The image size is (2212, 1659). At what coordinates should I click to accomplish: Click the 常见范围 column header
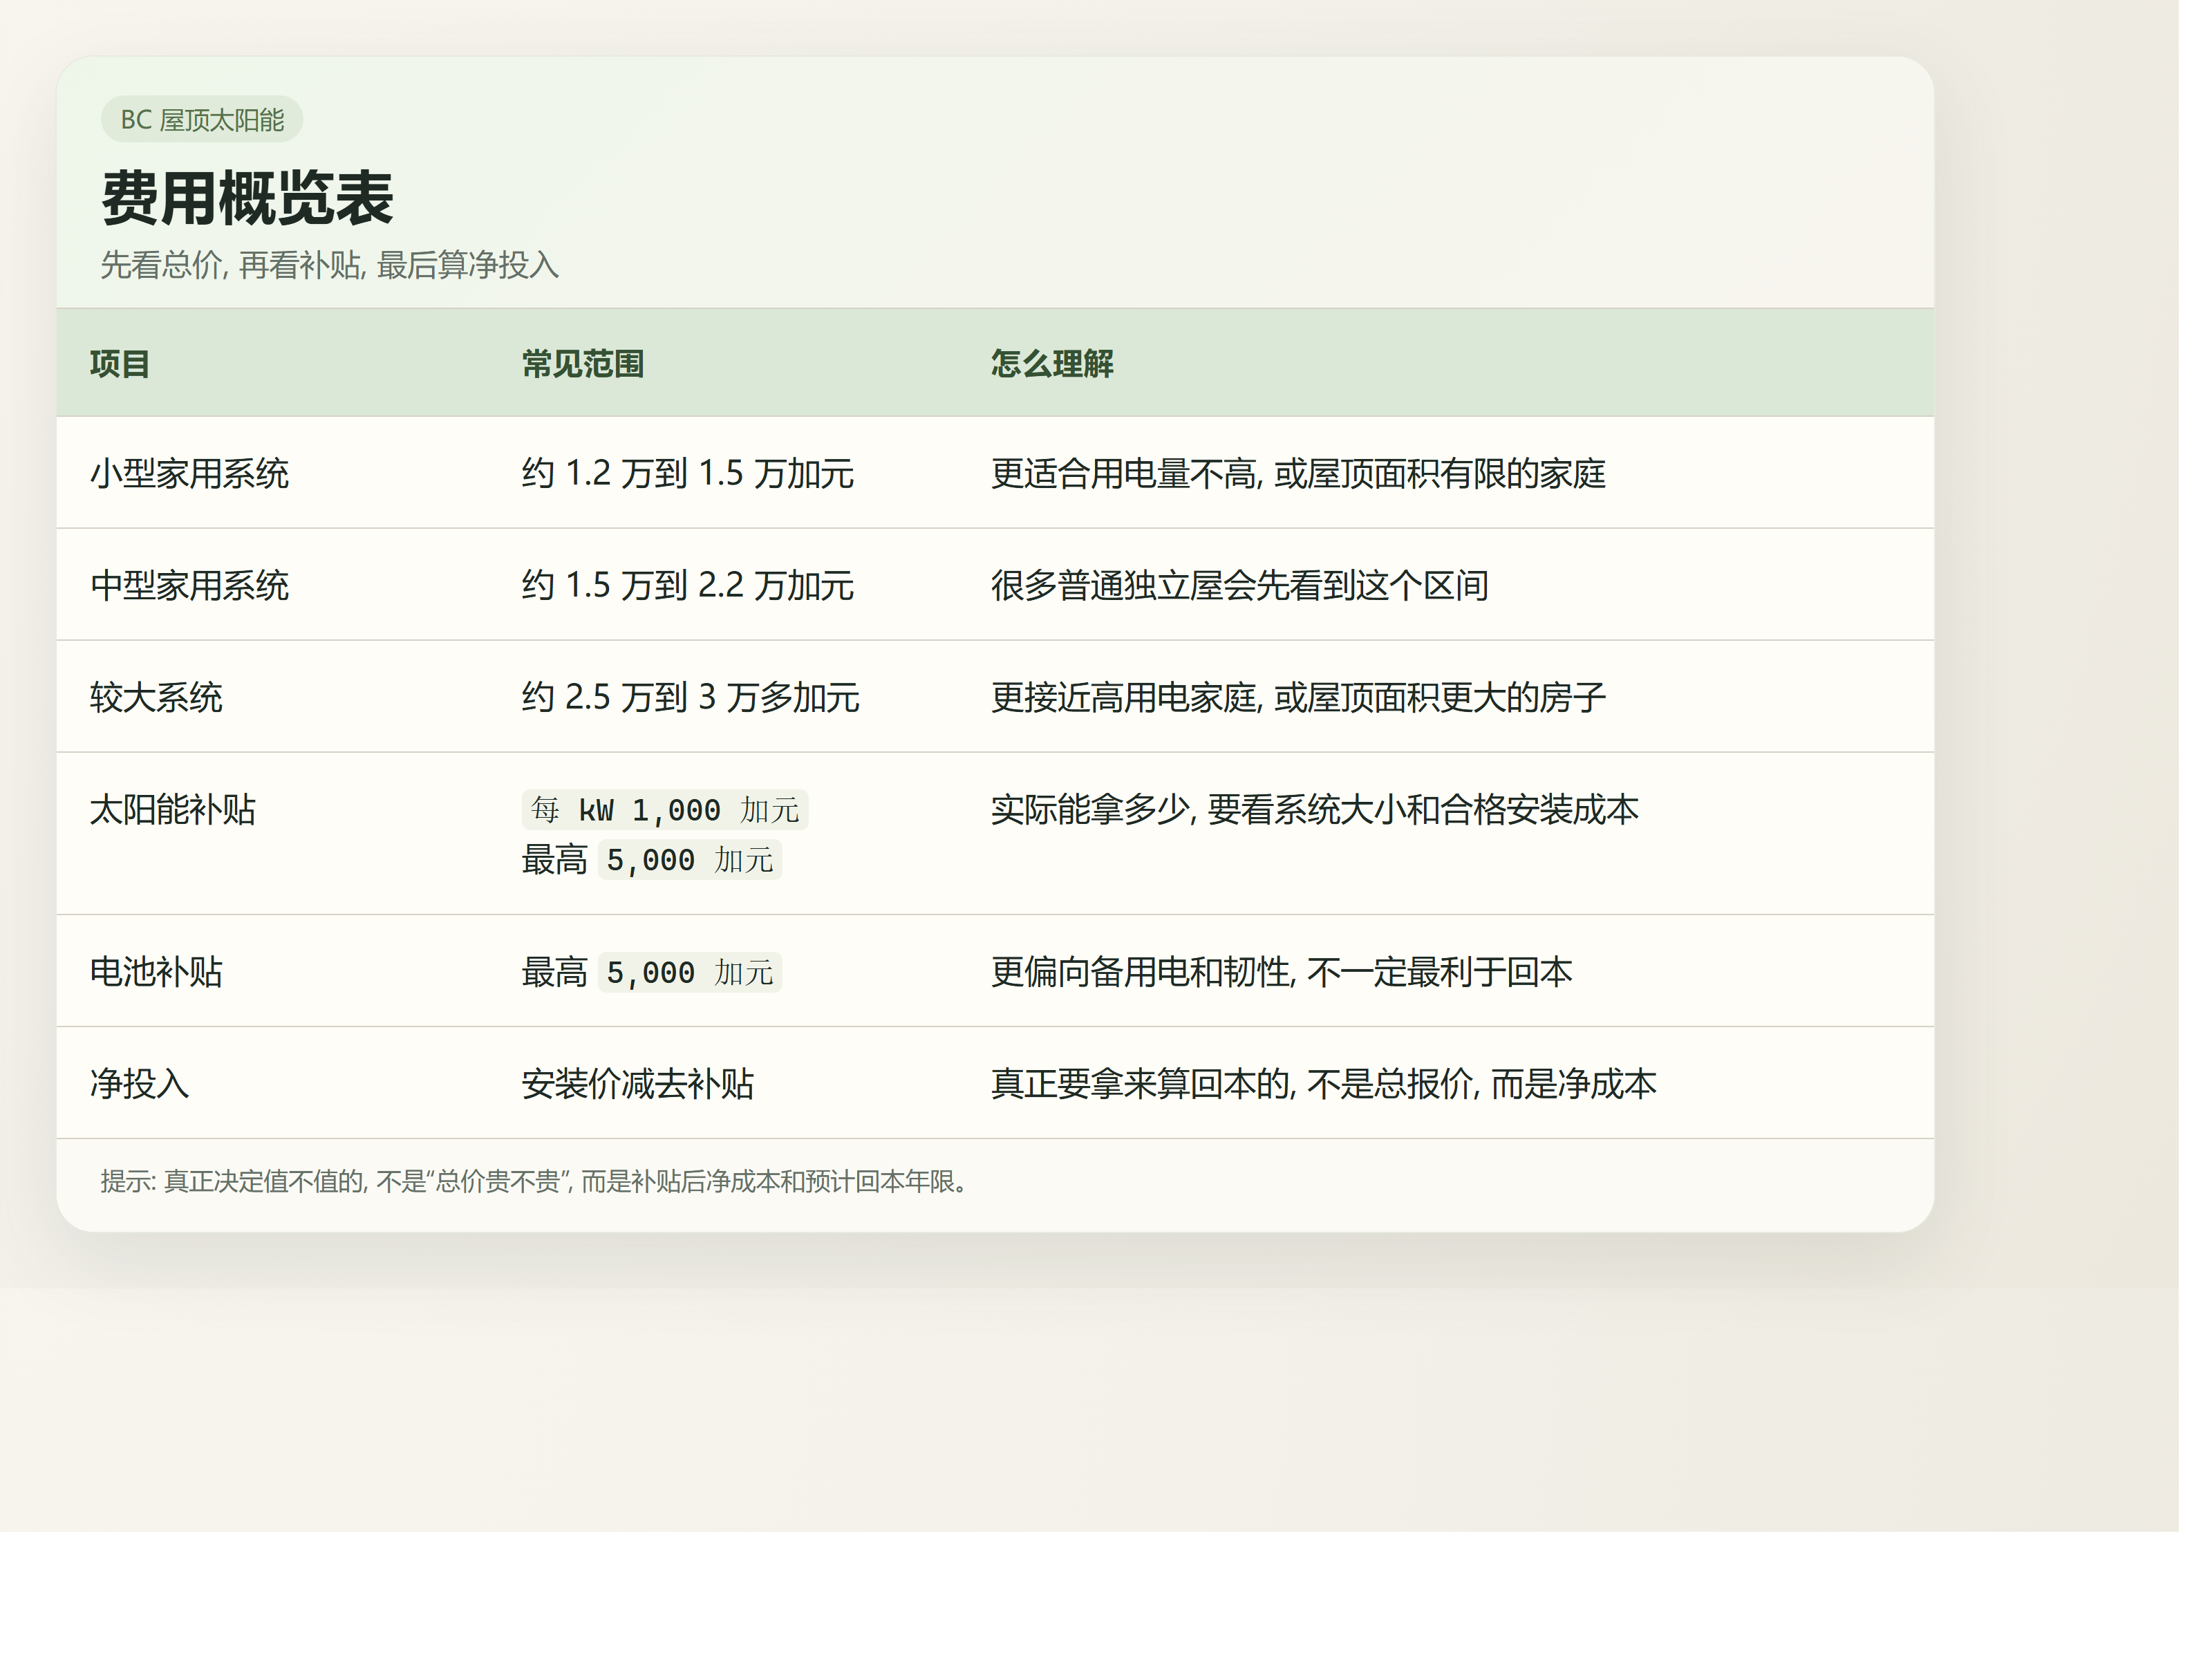pyautogui.click(x=582, y=364)
